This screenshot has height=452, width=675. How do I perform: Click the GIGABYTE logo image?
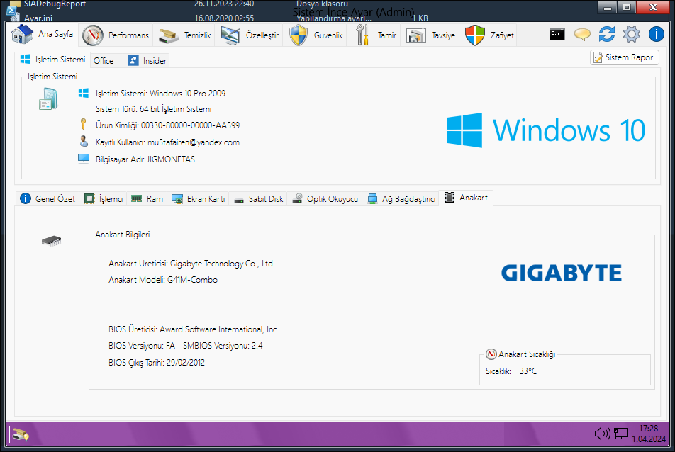(x=562, y=273)
